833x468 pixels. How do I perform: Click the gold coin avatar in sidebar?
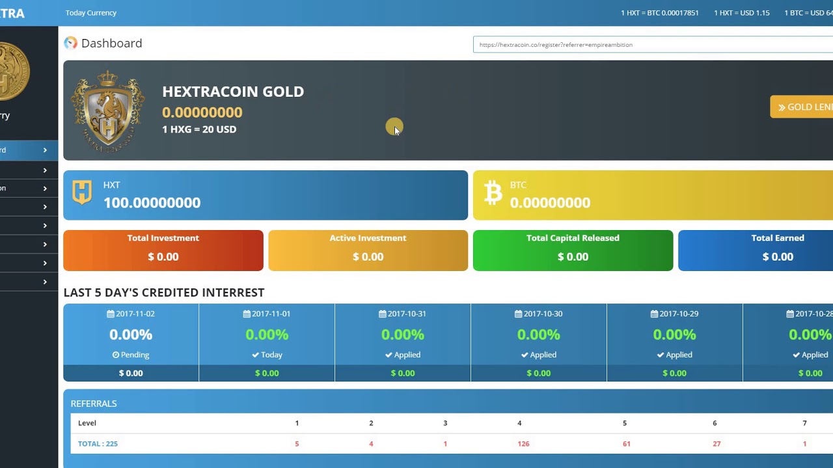[x=13, y=71]
